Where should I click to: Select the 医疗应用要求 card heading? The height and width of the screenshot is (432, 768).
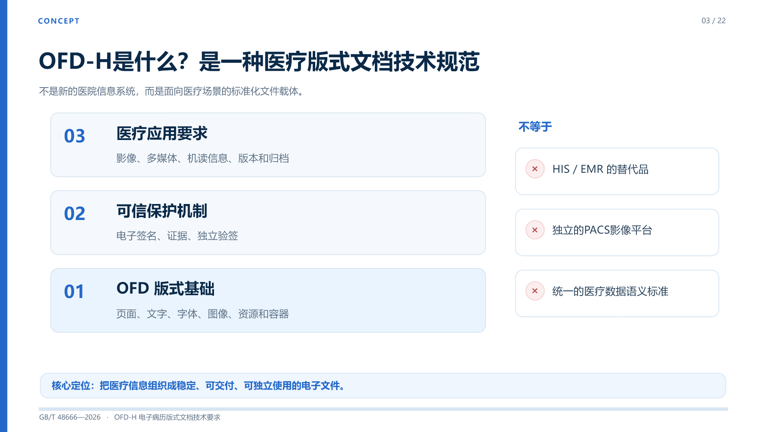click(x=162, y=134)
